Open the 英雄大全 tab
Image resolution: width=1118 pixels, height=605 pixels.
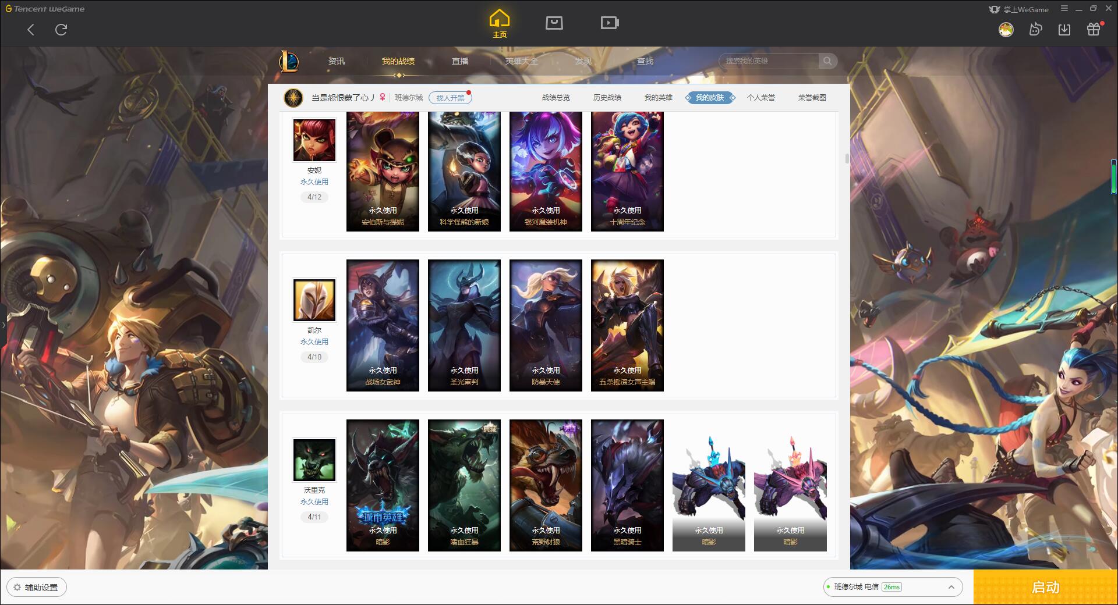tap(522, 61)
